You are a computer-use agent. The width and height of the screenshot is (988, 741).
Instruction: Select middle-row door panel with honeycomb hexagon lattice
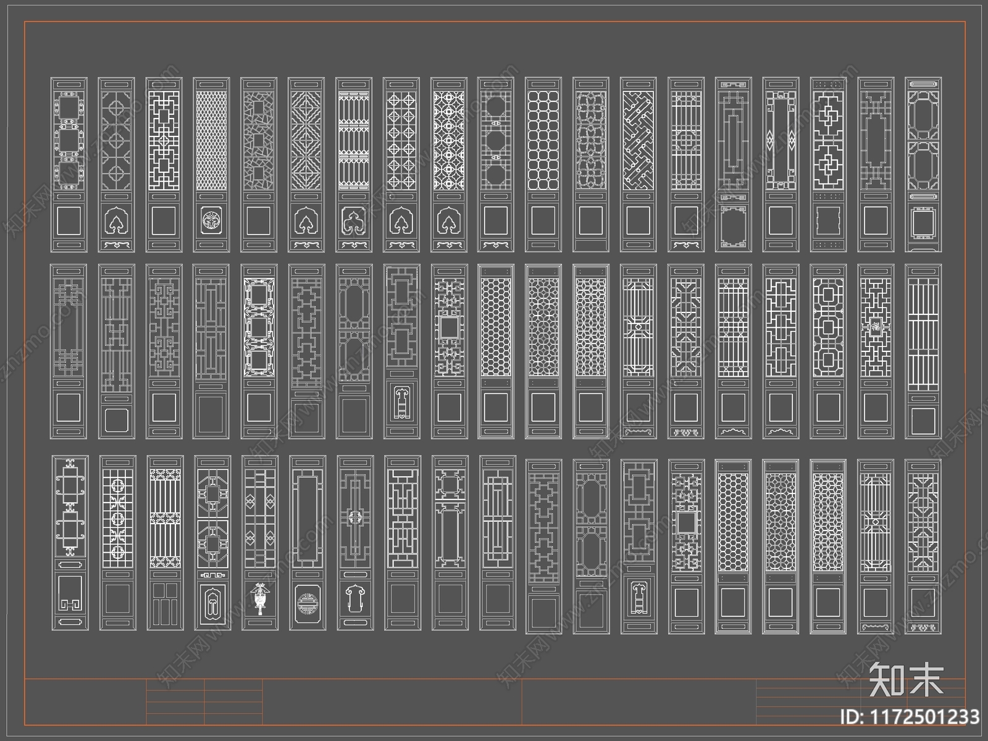(x=496, y=352)
